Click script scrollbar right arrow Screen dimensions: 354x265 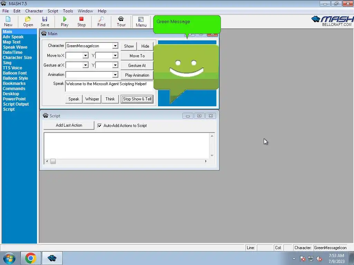tap(206, 161)
